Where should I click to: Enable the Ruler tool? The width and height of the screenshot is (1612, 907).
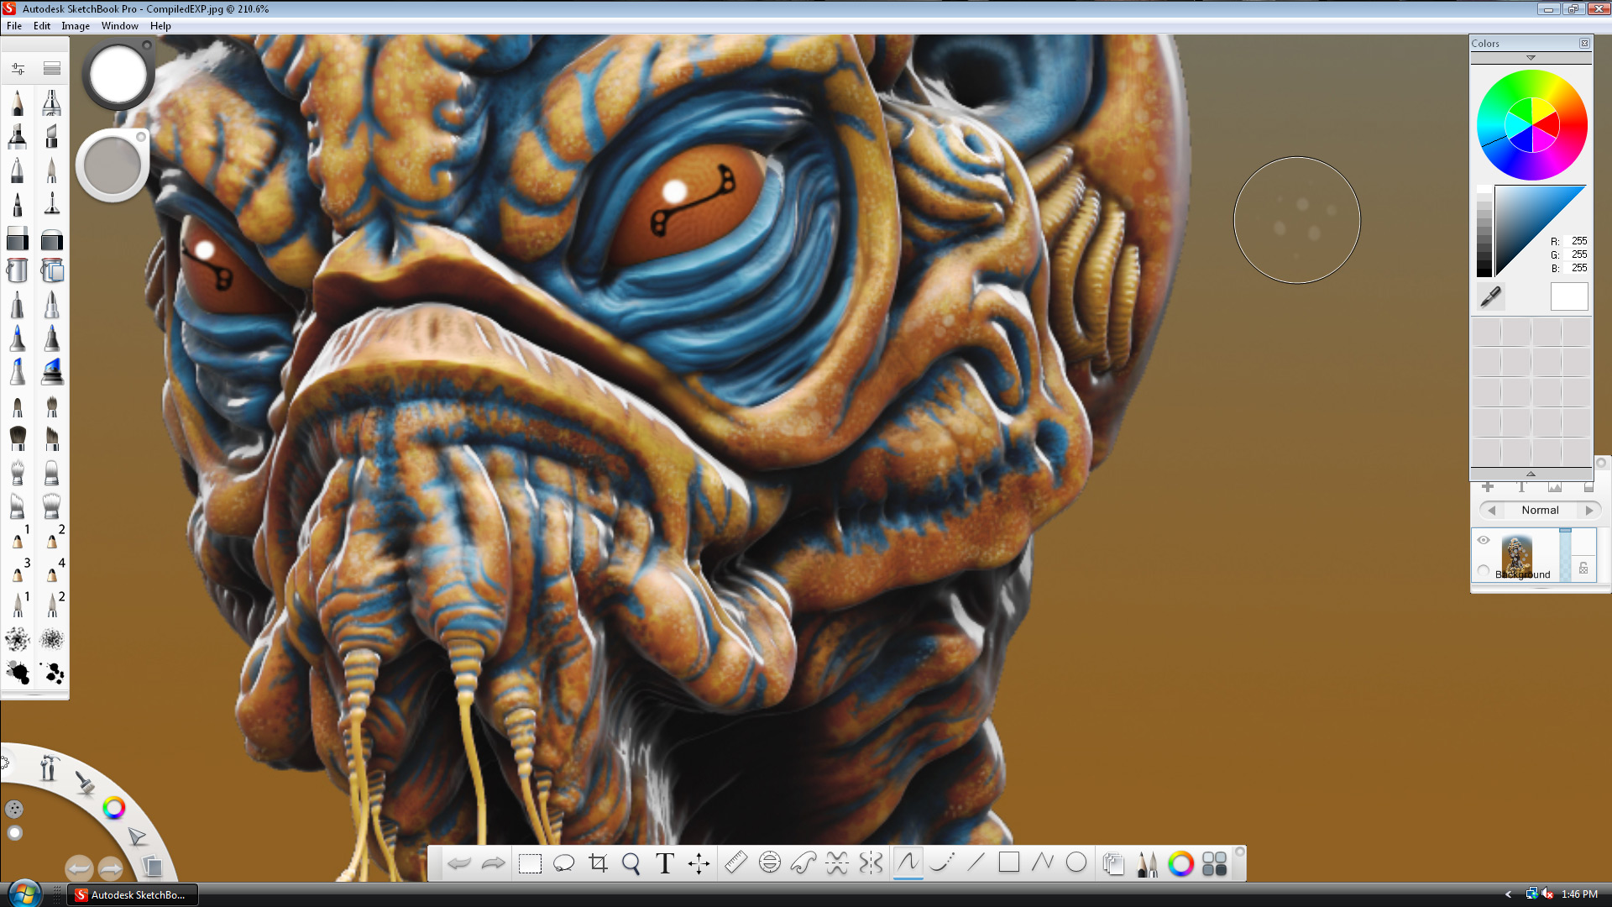click(x=735, y=863)
